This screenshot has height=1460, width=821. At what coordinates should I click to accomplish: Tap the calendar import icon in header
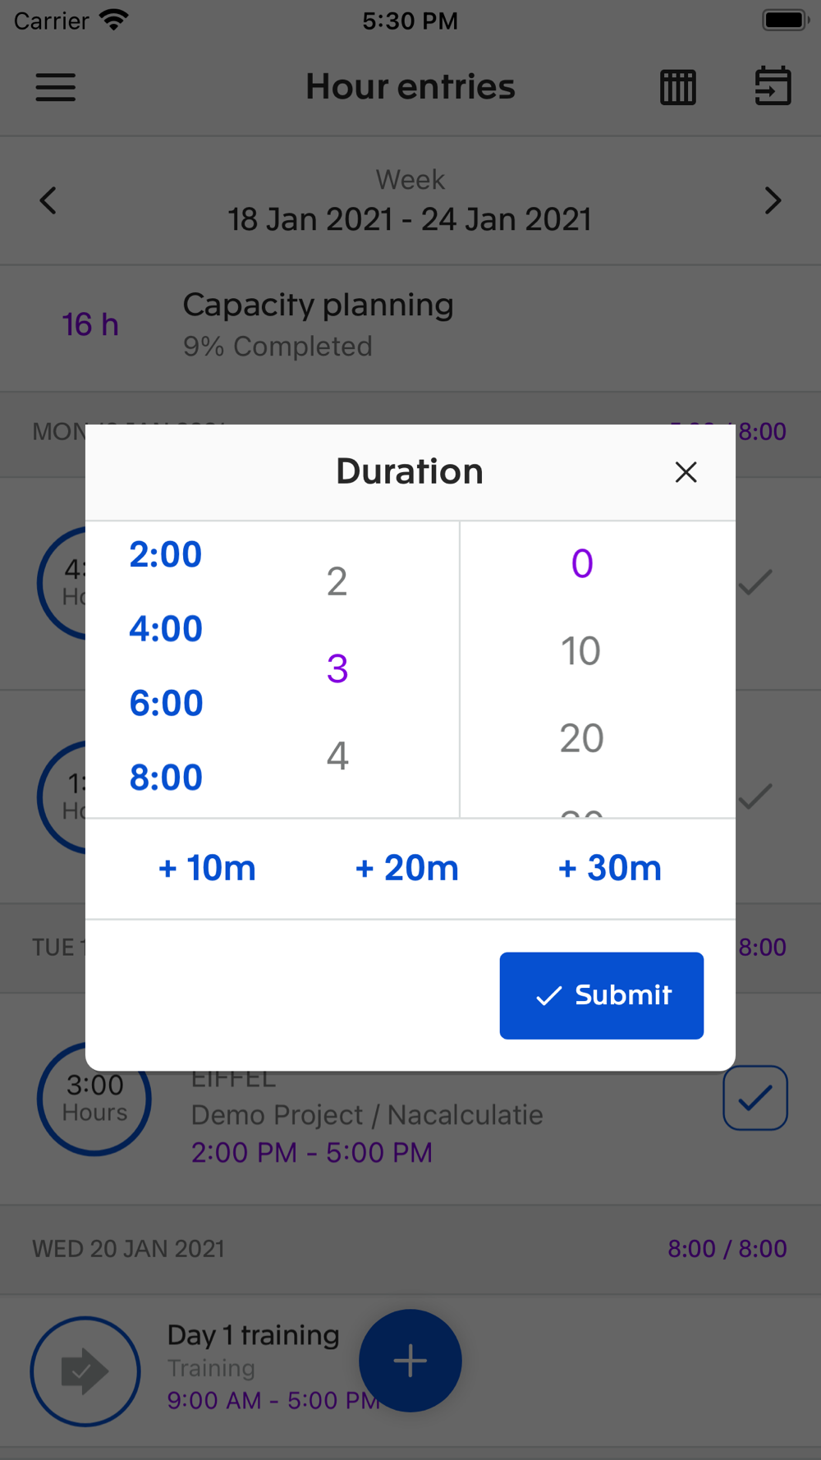tap(773, 86)
